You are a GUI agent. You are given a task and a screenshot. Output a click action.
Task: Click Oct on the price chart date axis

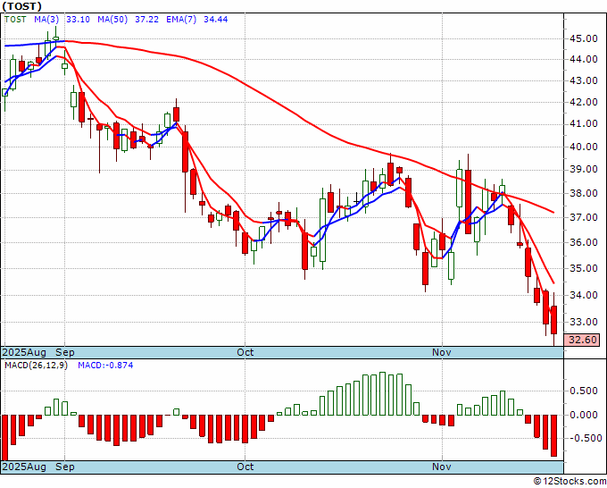click(245, 352)
